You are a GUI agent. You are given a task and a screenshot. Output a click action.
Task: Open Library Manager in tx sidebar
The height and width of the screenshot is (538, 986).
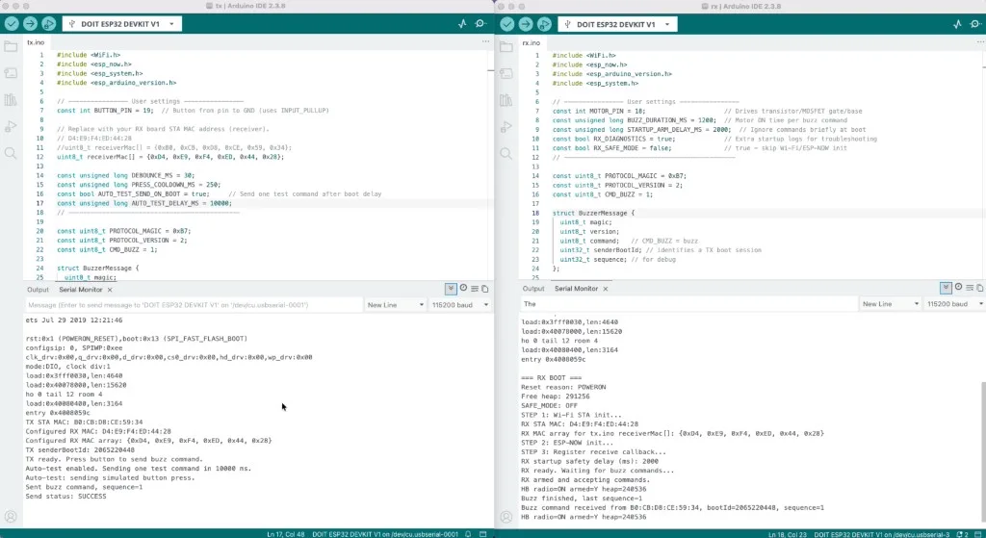11,100
